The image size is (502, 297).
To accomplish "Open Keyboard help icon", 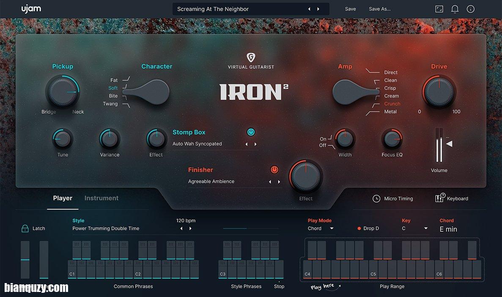I will click(x=440, y=198).
